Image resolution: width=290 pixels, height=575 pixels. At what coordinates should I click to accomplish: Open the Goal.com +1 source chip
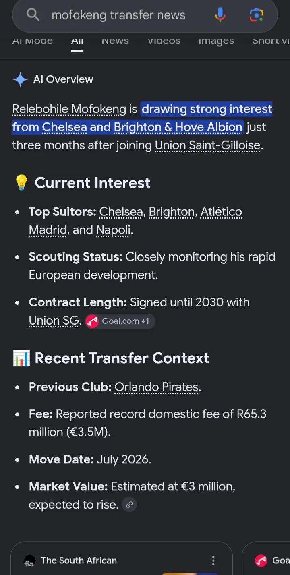pyautogui.click(x=120, y=321)
